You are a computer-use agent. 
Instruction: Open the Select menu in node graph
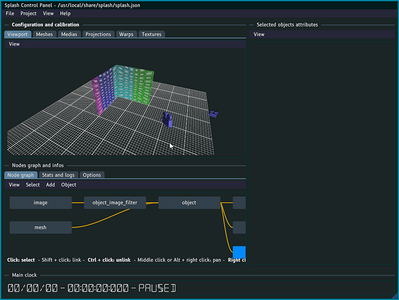pyautogui.click(x=32, y=185)
